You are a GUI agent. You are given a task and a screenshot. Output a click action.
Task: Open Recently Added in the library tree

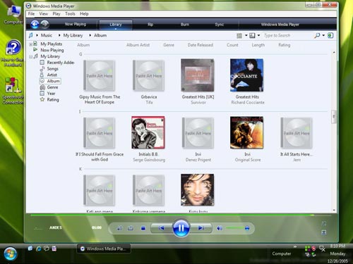coord(61,63)
